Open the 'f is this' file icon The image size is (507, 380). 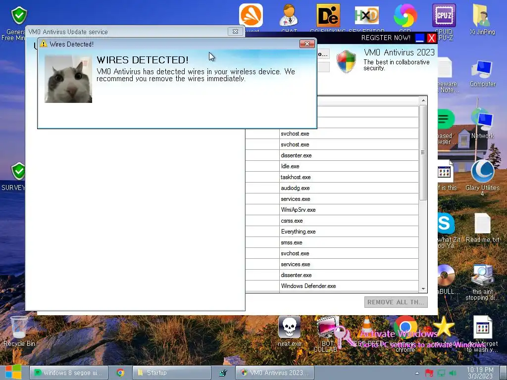click(446, 171)
